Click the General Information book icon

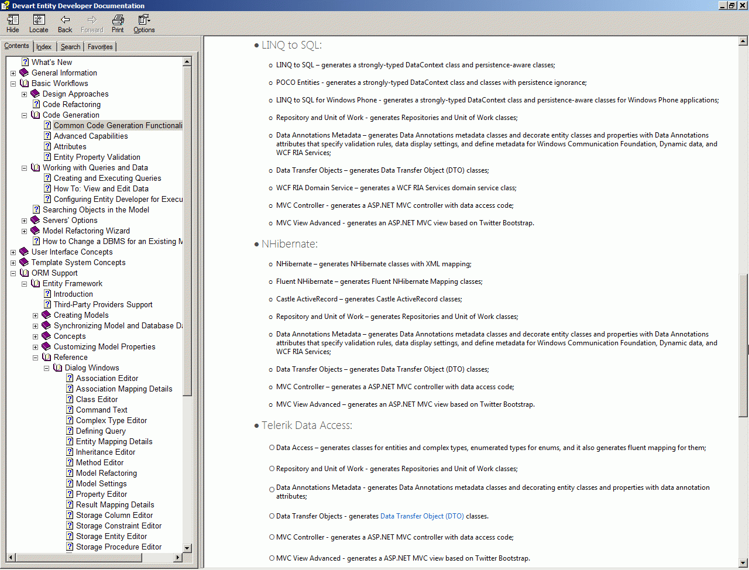(24, 73)
